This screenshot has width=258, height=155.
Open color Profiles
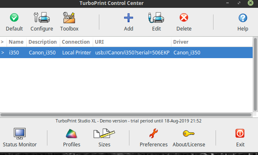point(72,138)
